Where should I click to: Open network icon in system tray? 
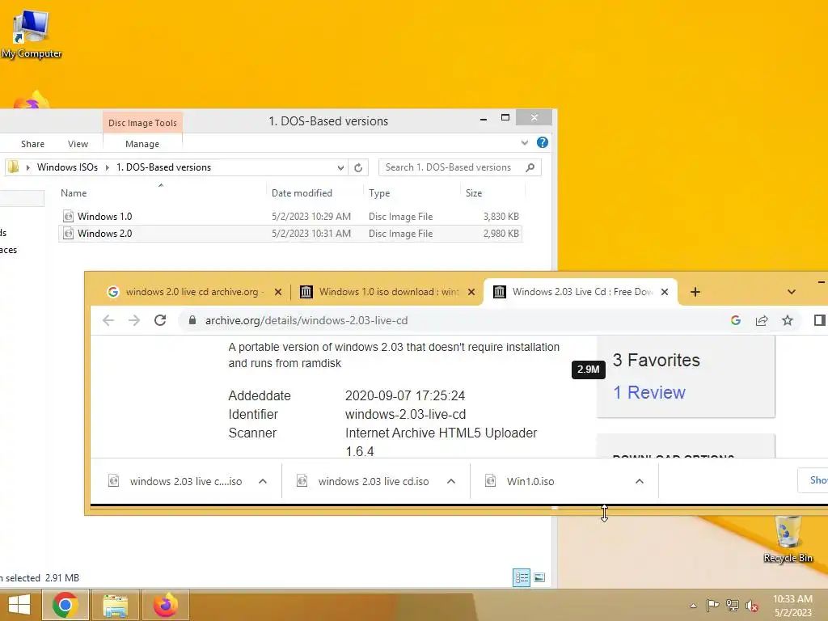click(x=733, y=605)
